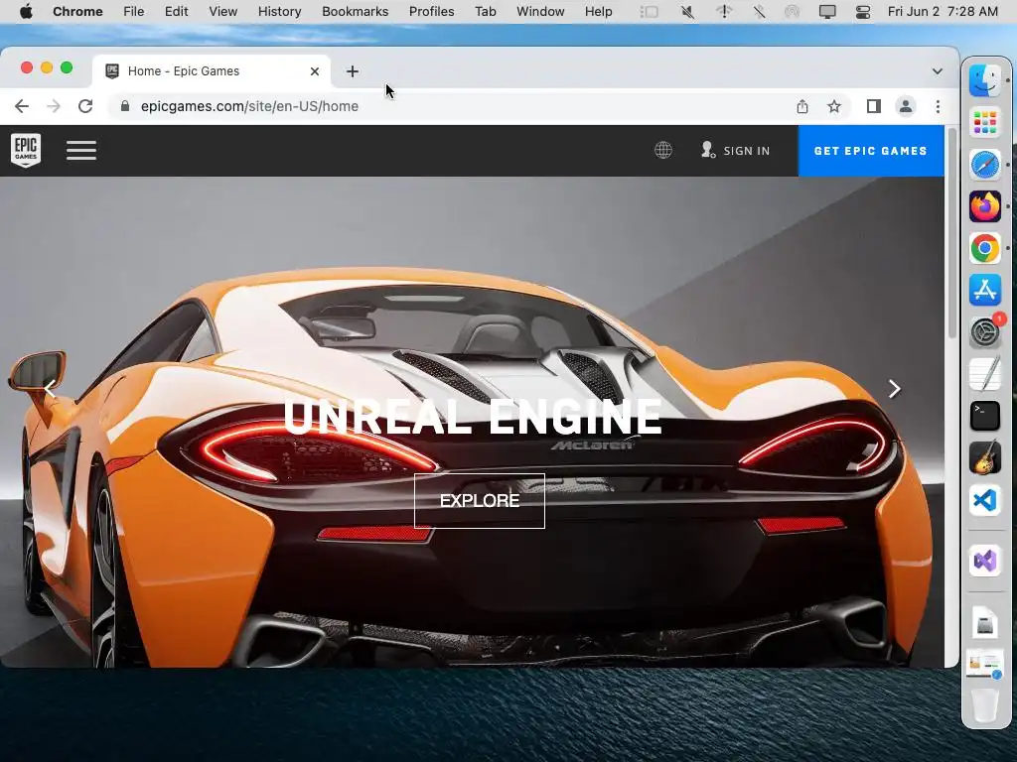Bookmark this tab with the star
This screenshot has width=1017, height=762.
(834, 106)
